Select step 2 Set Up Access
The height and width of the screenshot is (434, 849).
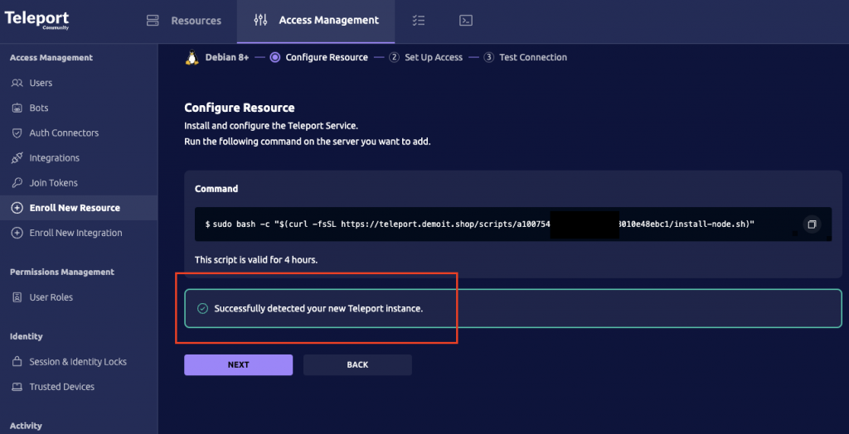(425, 57)
